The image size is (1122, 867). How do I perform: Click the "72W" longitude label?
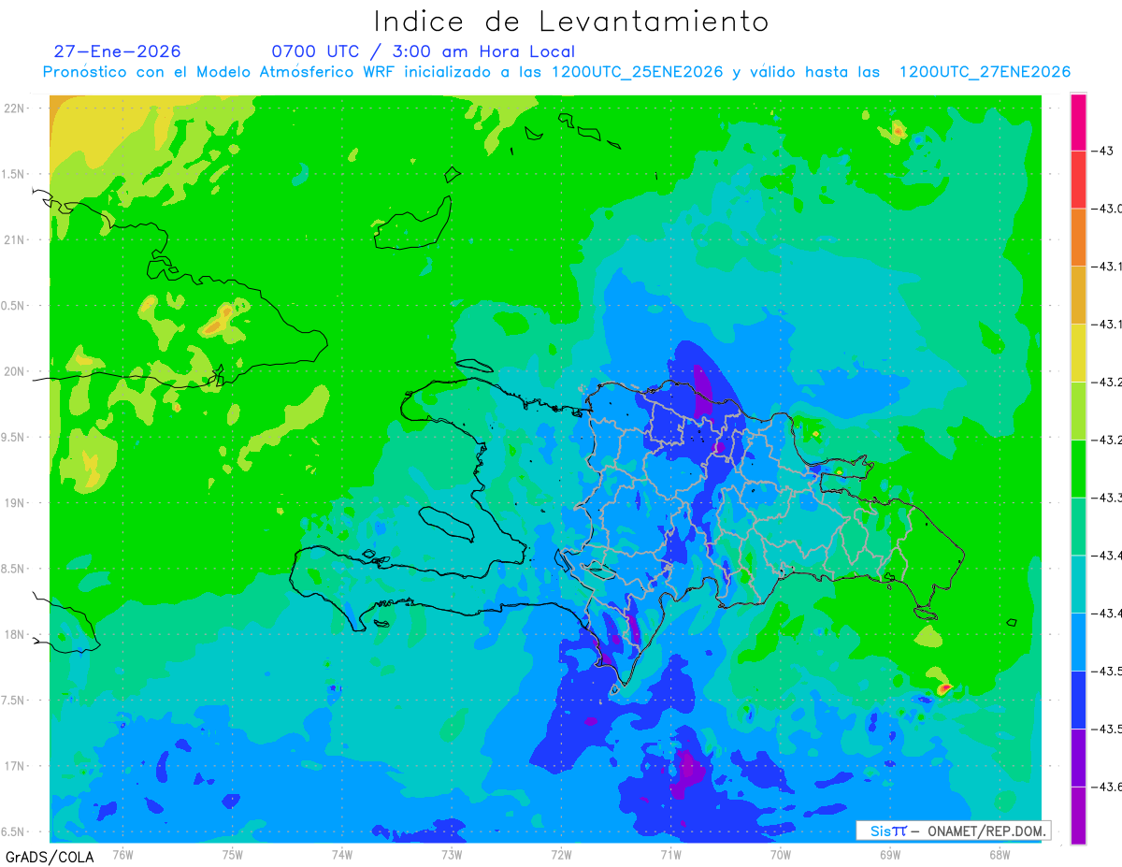(x=561, y=853)
